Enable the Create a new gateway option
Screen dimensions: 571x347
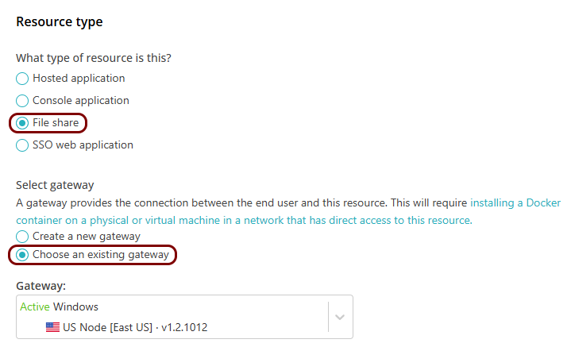22,237
